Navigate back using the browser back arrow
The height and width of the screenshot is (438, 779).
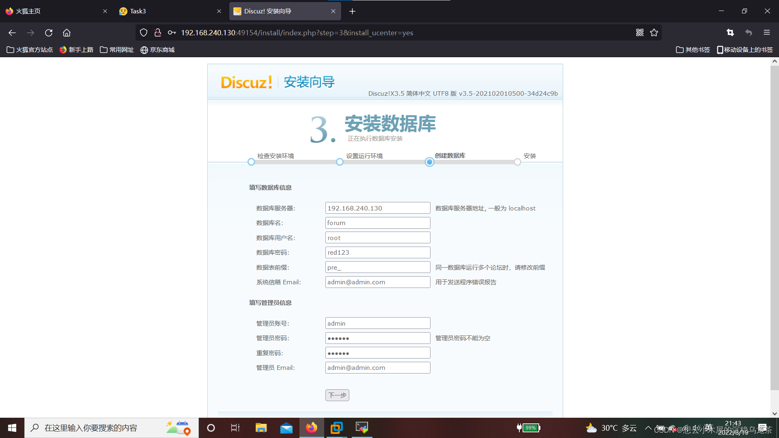click(x=12, y=33)
